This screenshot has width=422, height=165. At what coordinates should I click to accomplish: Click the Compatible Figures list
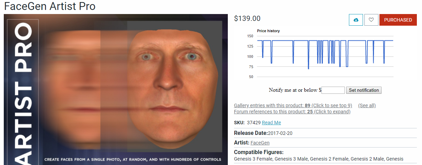coord(319,159)
